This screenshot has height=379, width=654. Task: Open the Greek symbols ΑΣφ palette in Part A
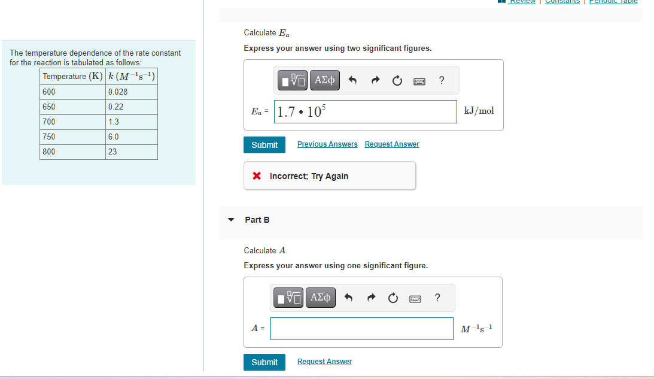click(324, 80)
